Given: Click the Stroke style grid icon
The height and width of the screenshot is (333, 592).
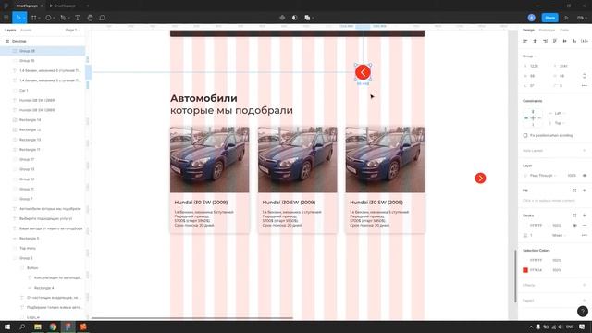Looking at the screenshot, I should (x=574, y=216).
